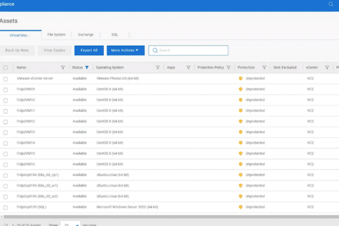The height and width of the screenshot is (226, 339).
Task: Check the VMware vCenter Server row
Action: [x=6, y=79]
